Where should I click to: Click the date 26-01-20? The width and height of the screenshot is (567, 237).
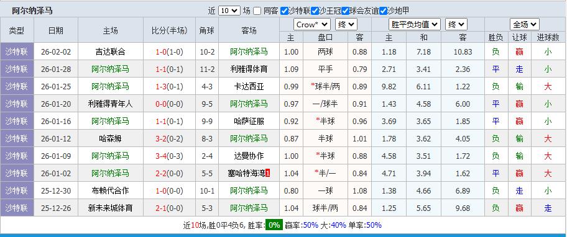[56, 104]
